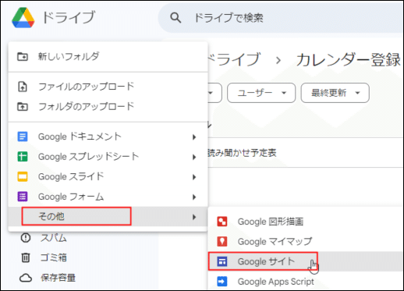Click the Google Apps Script arrow icon
The image size is (404, 291).
pyautogui.click(x=222, y=282)
